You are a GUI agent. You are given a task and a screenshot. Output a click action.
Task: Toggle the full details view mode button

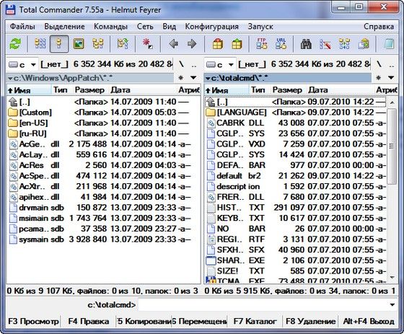click(x=59, y=44)
